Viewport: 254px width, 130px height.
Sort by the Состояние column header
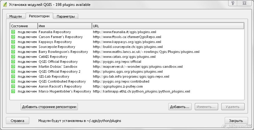tap(24, 26)
